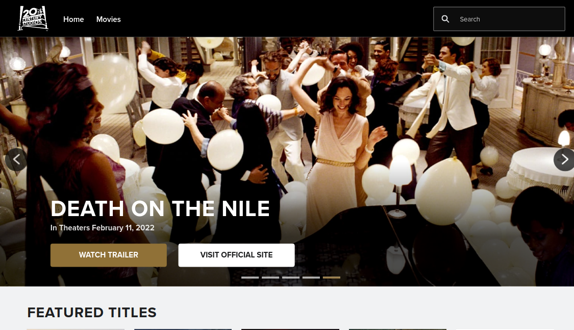Click the magnifying glass search icon
574x330 pixels.
(445, 19)
